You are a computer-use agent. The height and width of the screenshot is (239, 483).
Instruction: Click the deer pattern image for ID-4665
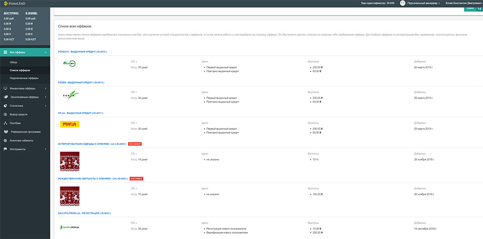[70, 161]
